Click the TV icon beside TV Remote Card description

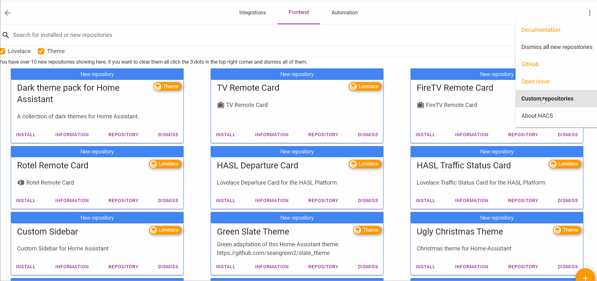click(x=221, y=105)
